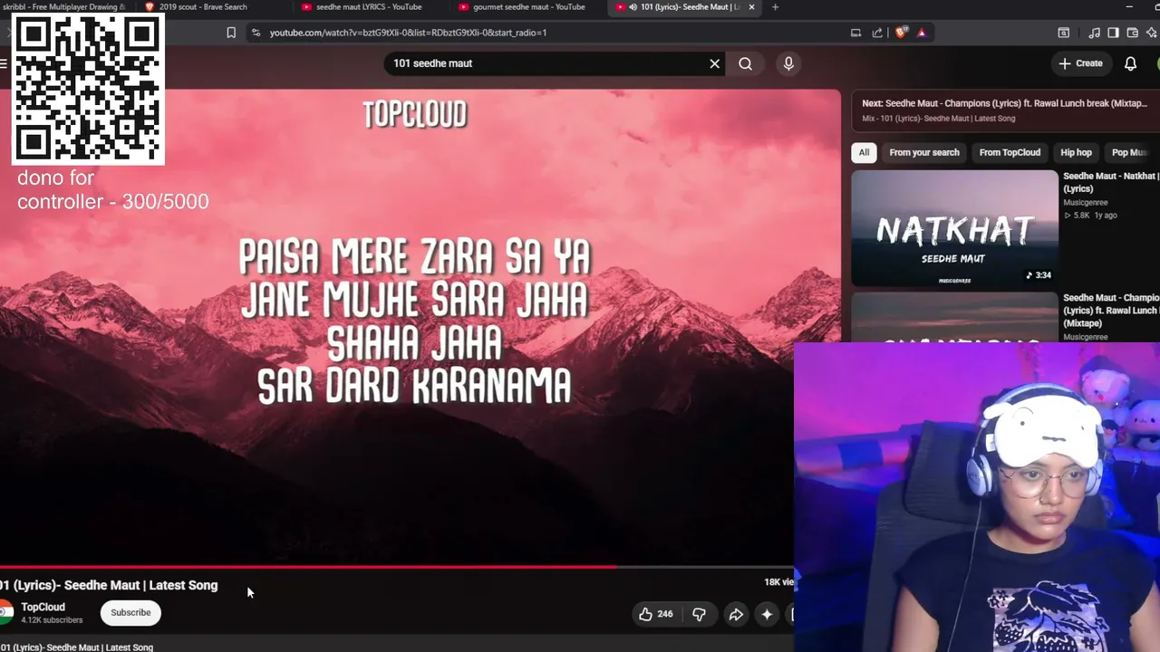Click the tab audio-playing speaker icon
Viewport: 1160px width, 652px height.
pos(633,7)
